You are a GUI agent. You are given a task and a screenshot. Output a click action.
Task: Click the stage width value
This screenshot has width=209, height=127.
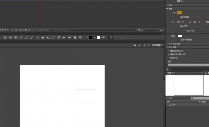182,22
